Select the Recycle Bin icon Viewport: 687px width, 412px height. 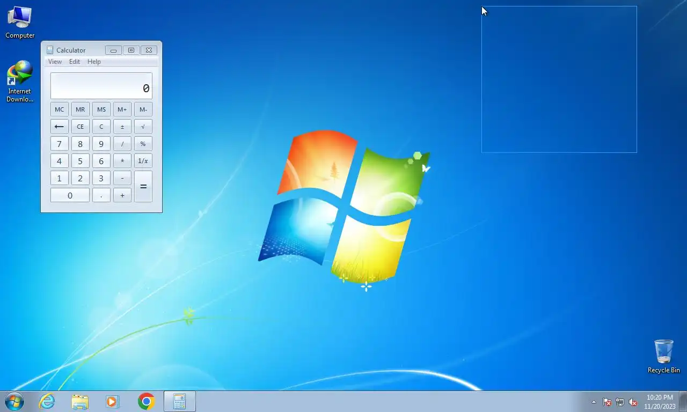[x=663, y=357]
